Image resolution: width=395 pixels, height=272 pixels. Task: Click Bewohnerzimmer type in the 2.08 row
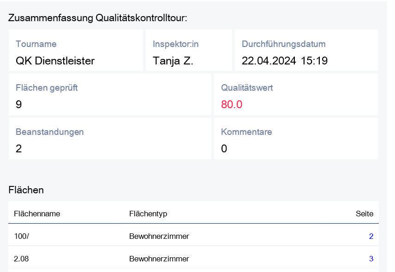click(x=159, y=259)
